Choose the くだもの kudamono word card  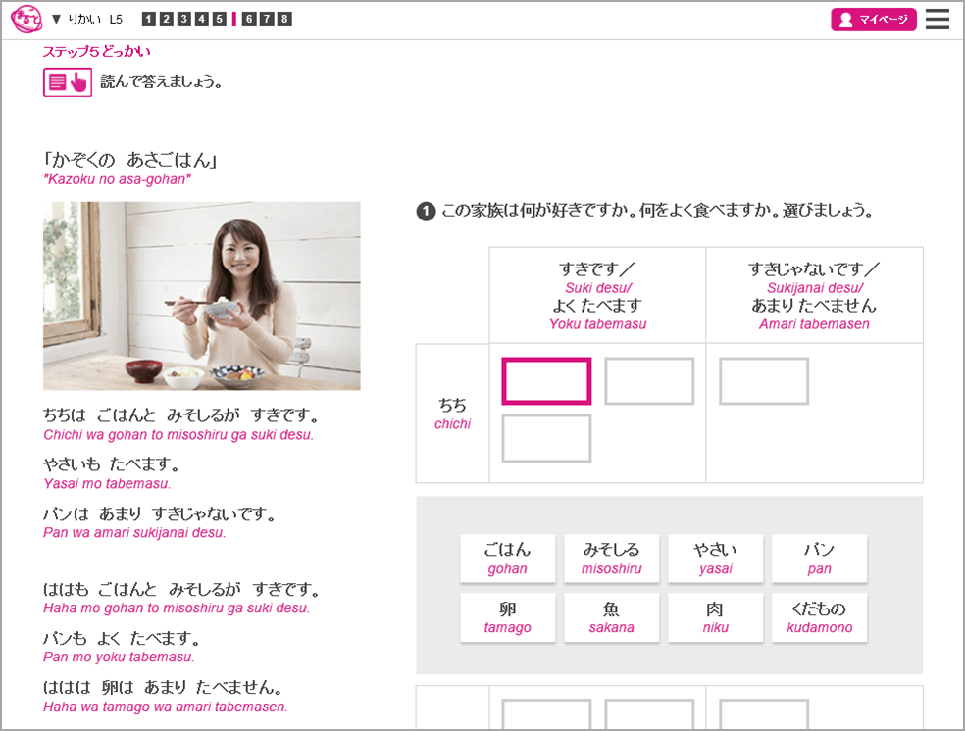tap(820, 617)
